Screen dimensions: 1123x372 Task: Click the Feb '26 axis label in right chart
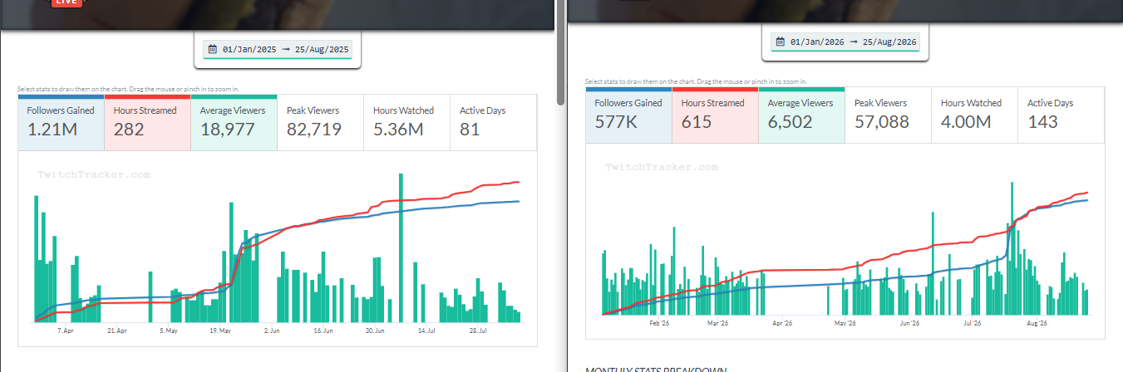tap(658, 323)
